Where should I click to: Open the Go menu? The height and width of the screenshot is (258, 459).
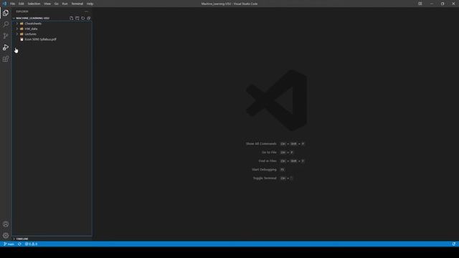pyautogui.click(x=56, y=4)
